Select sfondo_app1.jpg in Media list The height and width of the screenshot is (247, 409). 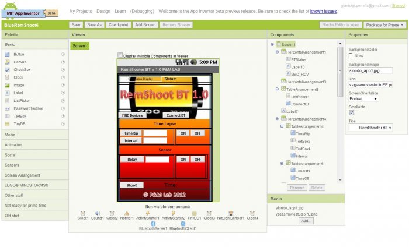(x=290, y=208)
